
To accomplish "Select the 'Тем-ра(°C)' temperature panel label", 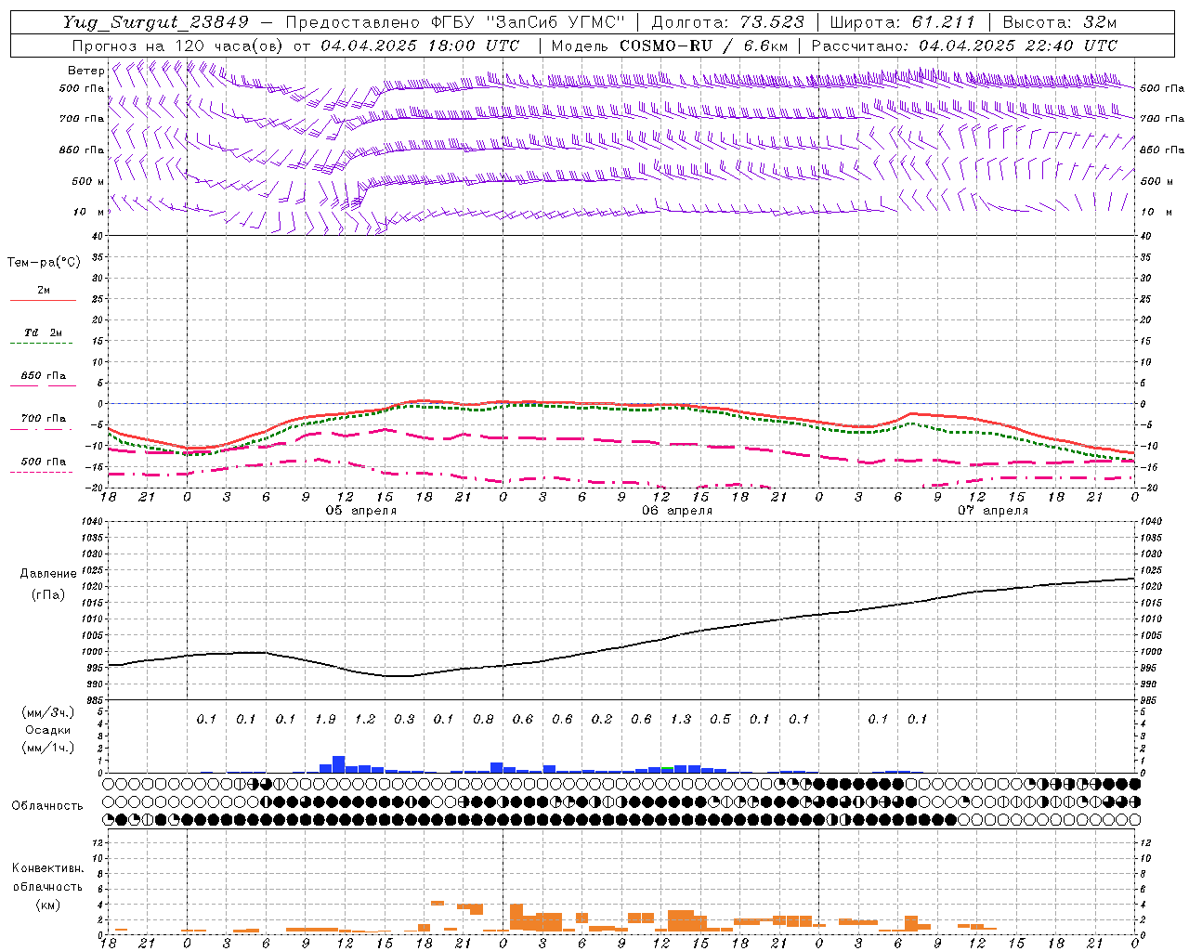I will (x=44, y=263).
